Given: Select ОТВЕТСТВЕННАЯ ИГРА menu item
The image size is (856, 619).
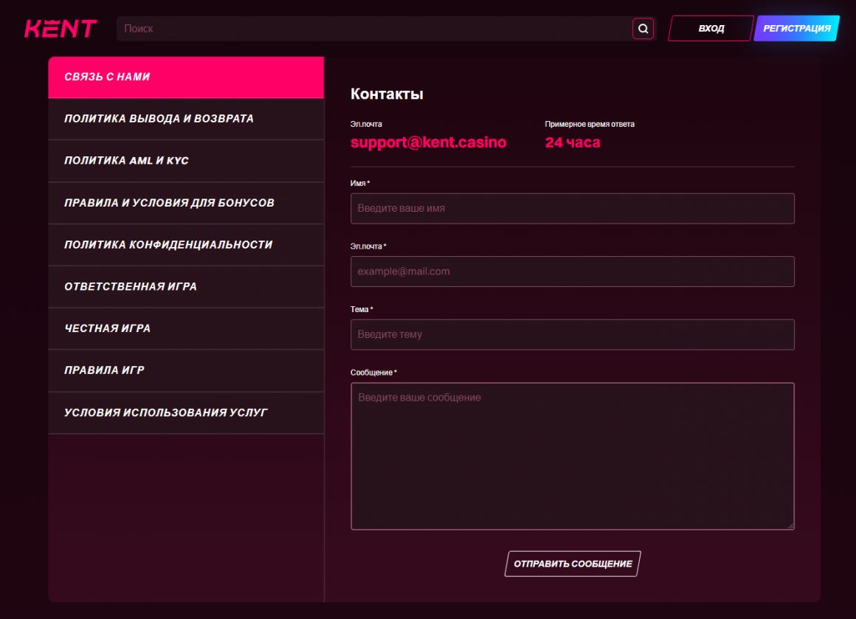Looking at the screenshot, I should pos(186,287).
